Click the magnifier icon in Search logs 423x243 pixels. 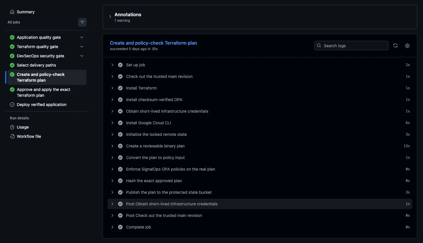[x=319, y=45]
